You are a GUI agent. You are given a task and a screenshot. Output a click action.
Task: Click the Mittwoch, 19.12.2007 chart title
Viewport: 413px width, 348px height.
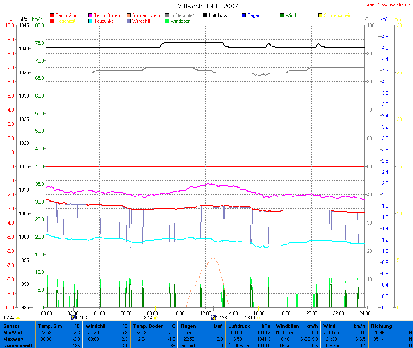click(x=207, y=6)
